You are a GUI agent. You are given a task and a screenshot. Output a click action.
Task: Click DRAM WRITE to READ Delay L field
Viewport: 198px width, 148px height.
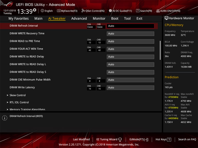click(130, 64)
